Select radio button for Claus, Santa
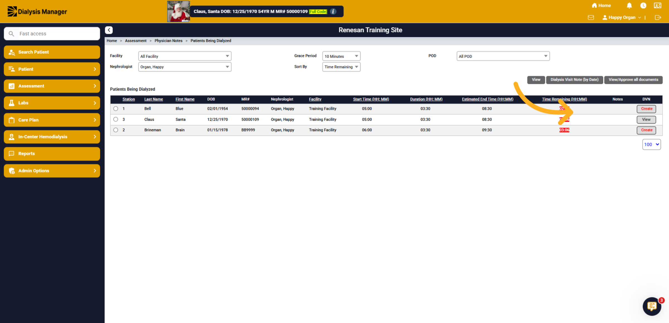This screenshot has height=323, width=669. [116, 119]
